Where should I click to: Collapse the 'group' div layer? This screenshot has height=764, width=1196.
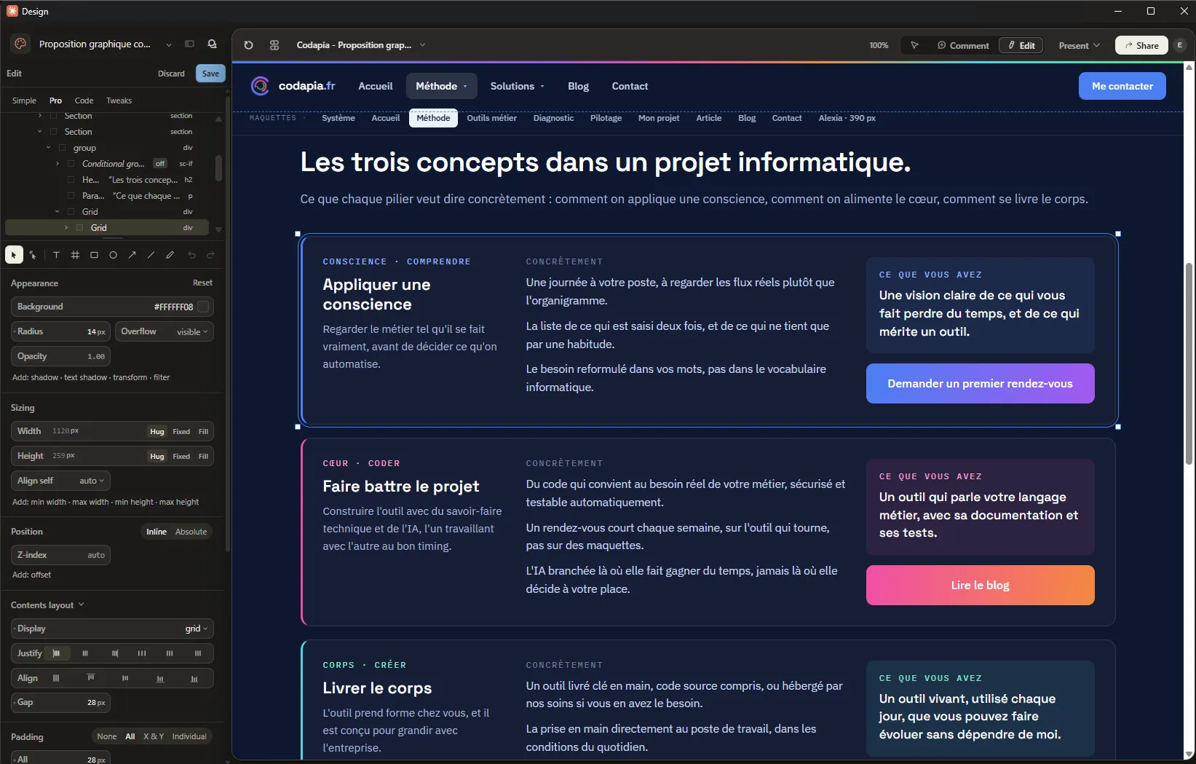tap(48, 148)
